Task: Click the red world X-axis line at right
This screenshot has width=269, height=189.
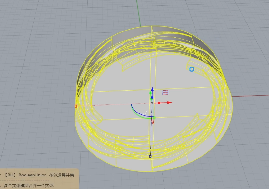Action: coord(252,96)
